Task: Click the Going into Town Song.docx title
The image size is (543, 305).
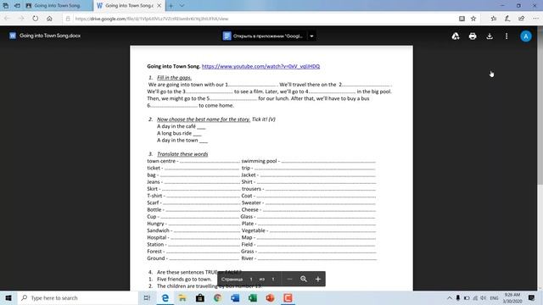Action: tap(50, 36)
